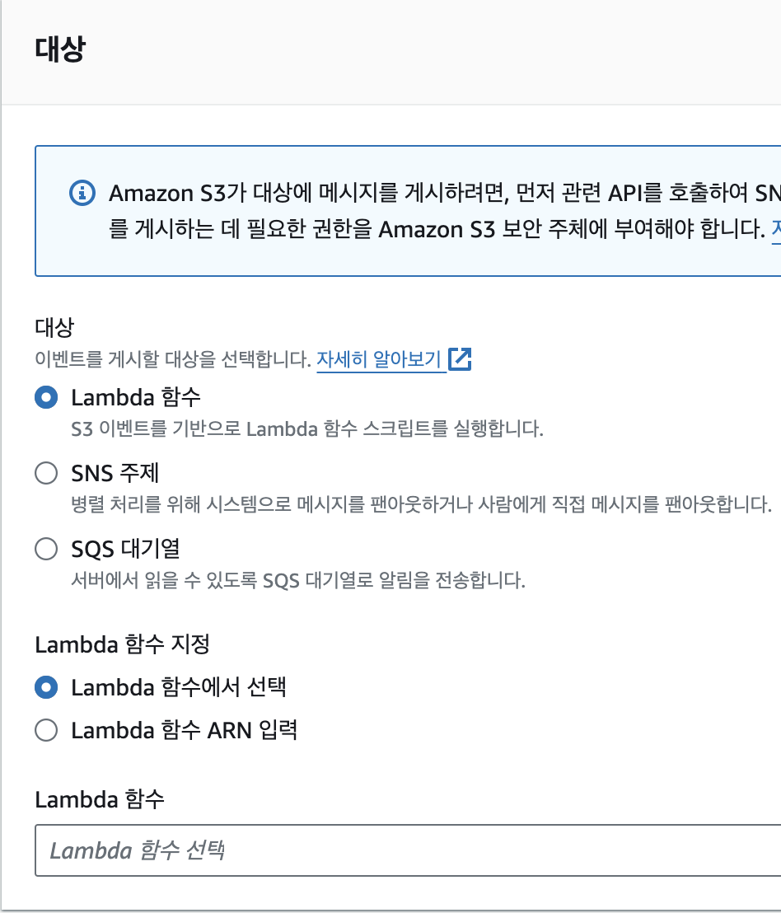Screen dimensions: 781x913
Task: Click the truncated link at the alert text end
Action: point(776,229)
